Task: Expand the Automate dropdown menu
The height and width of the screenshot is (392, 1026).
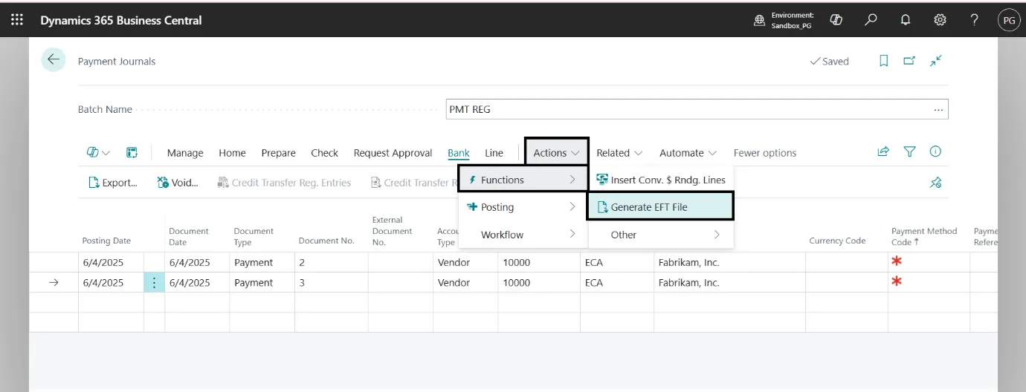Action: (688, 153)
